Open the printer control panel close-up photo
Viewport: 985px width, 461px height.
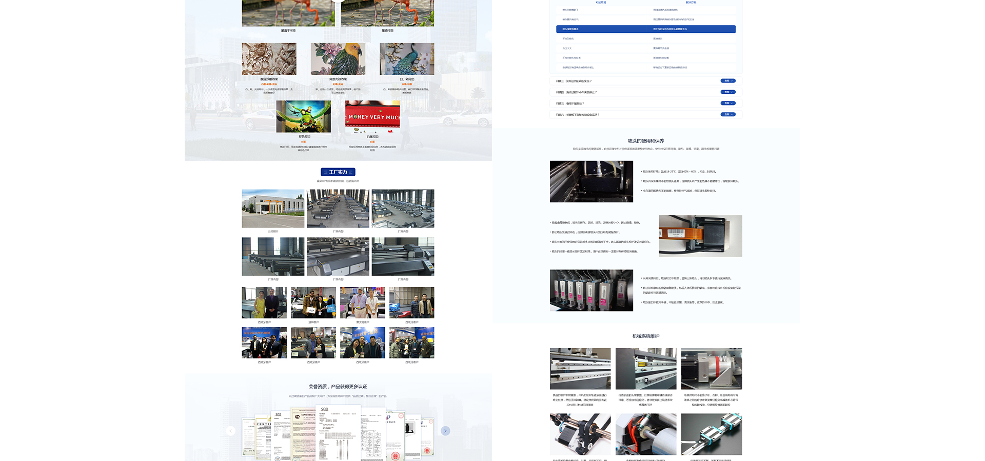click(403, 257)
